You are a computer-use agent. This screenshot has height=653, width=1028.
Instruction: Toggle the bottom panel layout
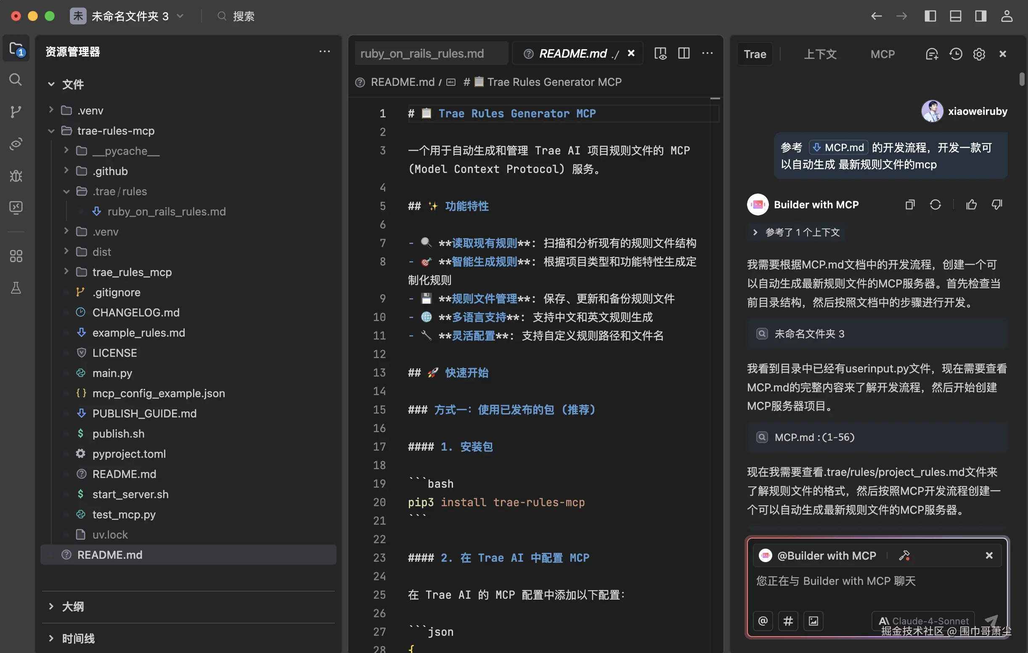click(955, 16)
